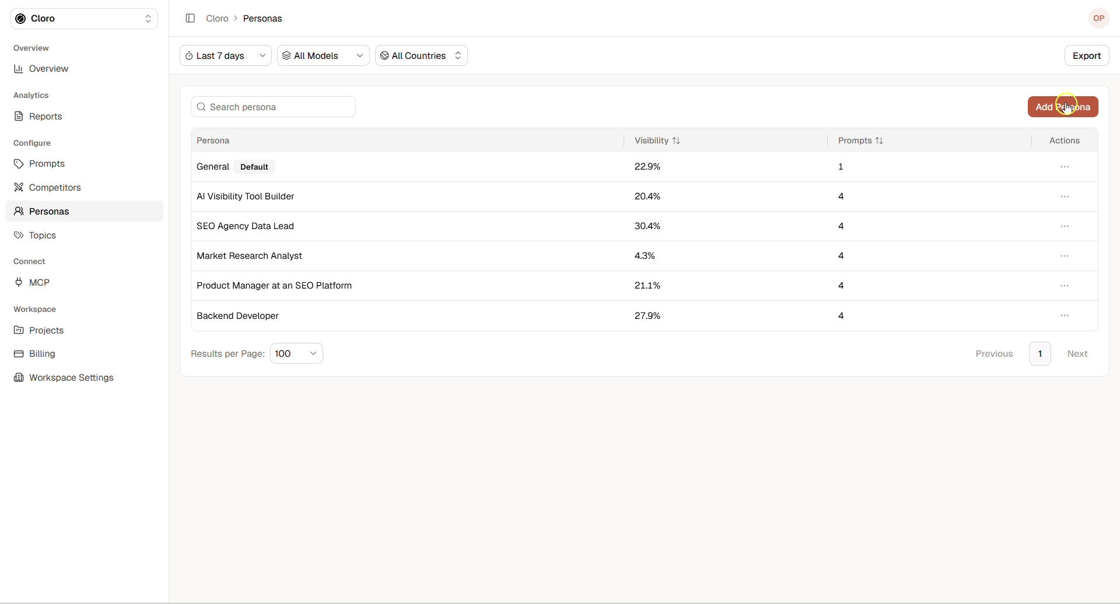Viewport: 1120px width, 604px height.
Task: Expand the Cloro workspace switcher
Action: pyautogui.click(x=84, y=19)
